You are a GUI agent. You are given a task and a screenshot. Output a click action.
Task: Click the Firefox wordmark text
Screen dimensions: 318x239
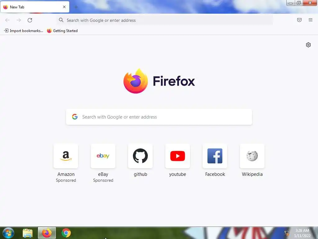pyautogui.click(x=174, y=81)
